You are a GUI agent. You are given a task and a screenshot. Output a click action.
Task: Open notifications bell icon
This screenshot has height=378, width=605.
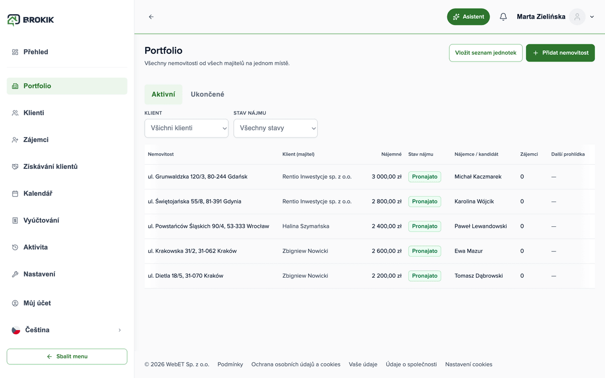pos(503,17)
